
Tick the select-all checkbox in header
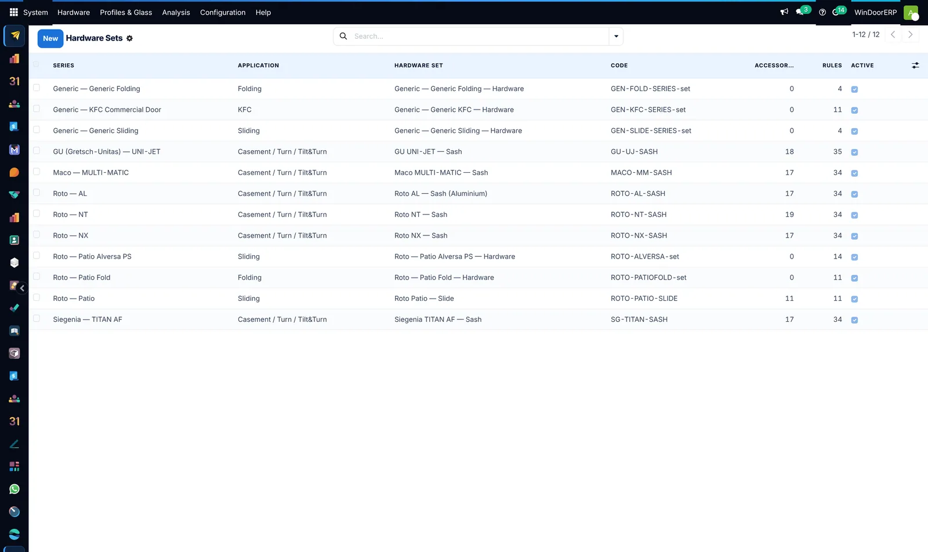point(37,64)
